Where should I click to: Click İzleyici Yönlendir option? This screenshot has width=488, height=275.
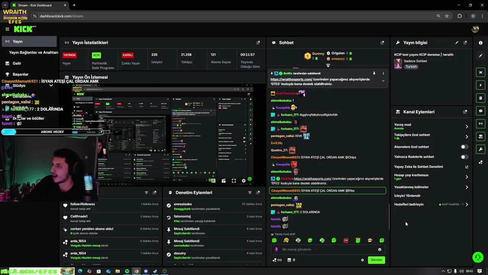tap(407, 196)
